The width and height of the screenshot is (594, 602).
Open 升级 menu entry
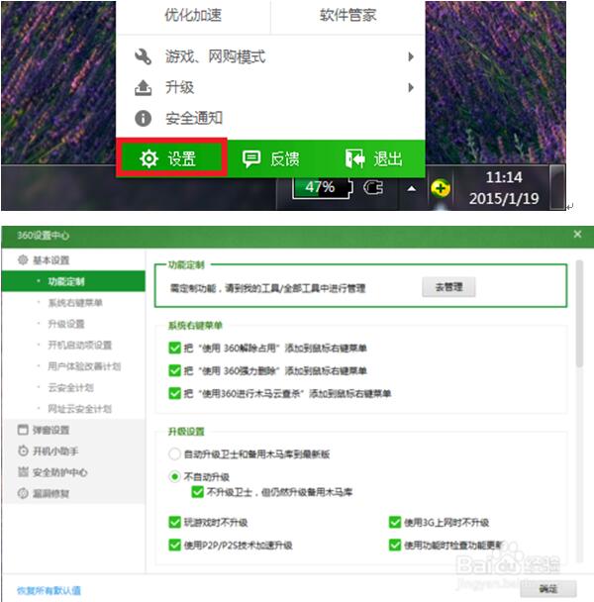tap(270, 87)
